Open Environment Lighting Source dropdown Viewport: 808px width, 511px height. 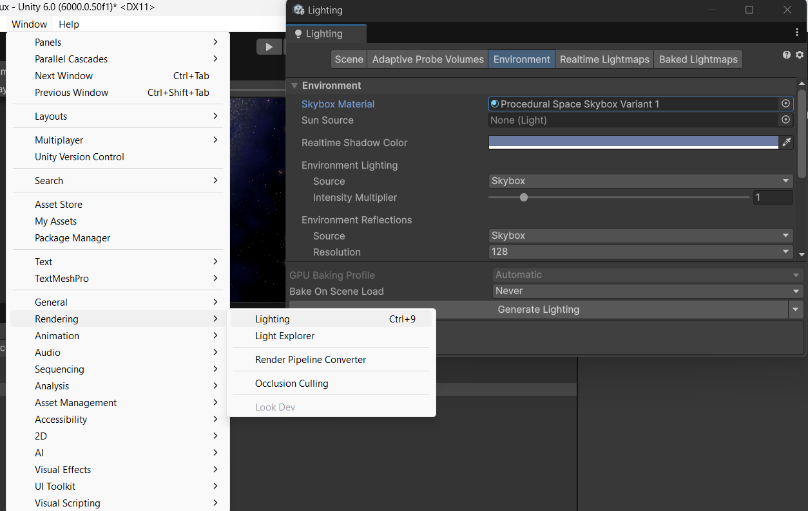(x=640, y=181)
